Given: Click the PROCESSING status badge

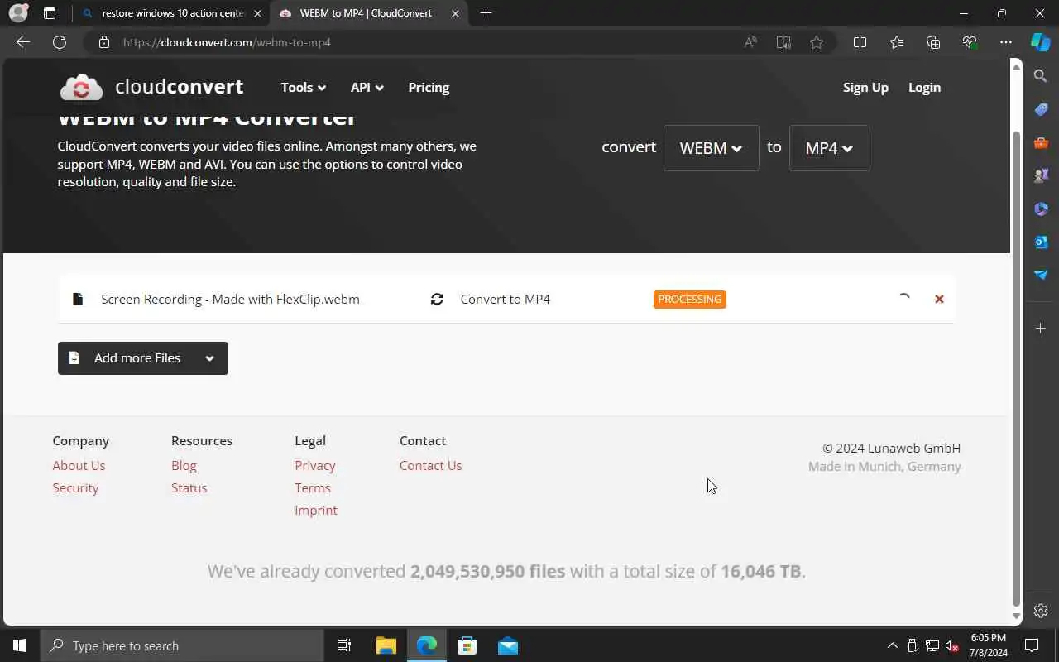Looking at the screenshot, I should [690, 300].
